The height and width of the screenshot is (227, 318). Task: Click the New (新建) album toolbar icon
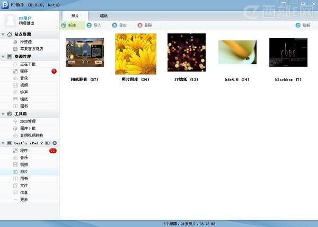64,25
